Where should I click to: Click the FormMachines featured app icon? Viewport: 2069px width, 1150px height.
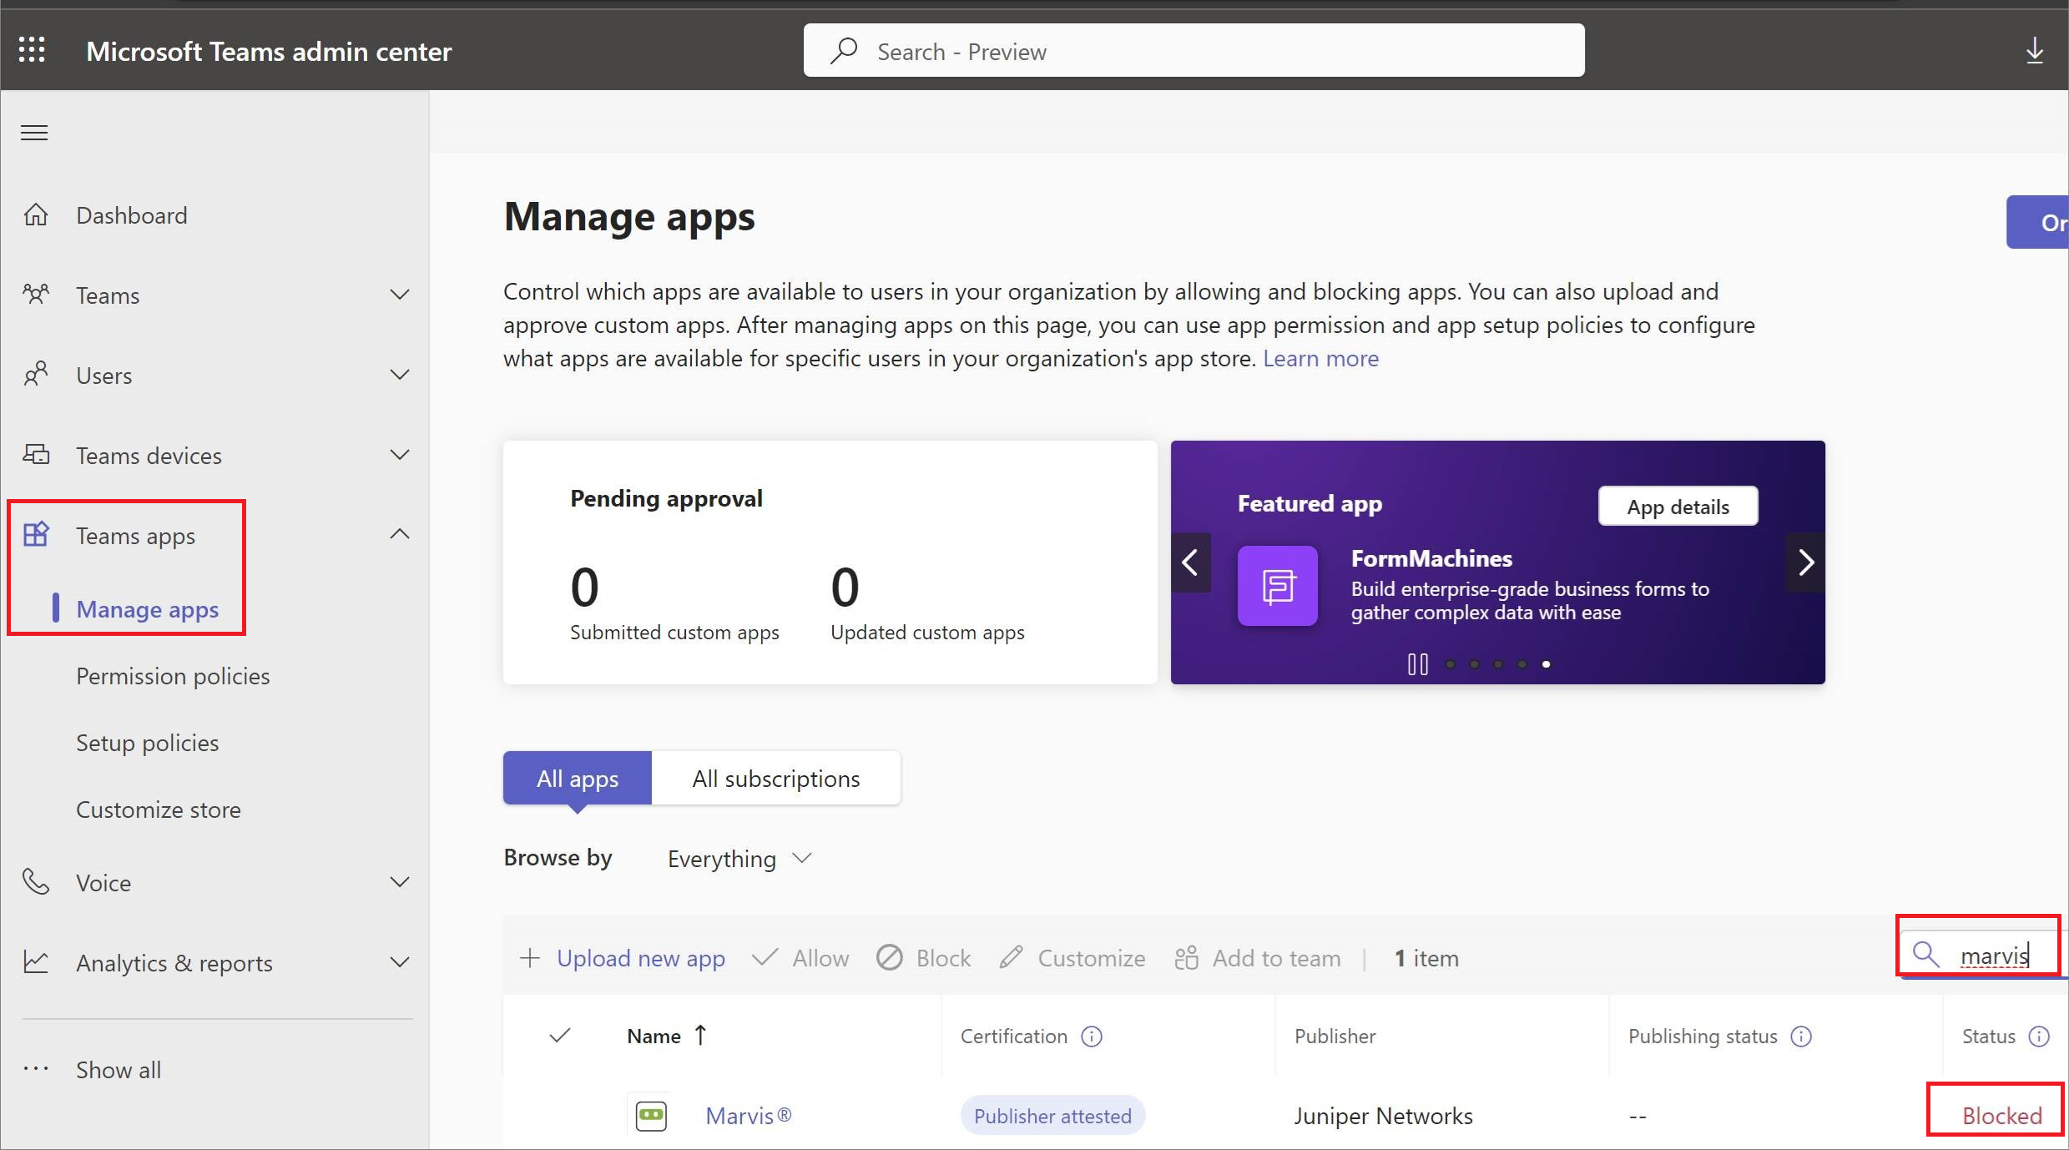click(1277, 586)
